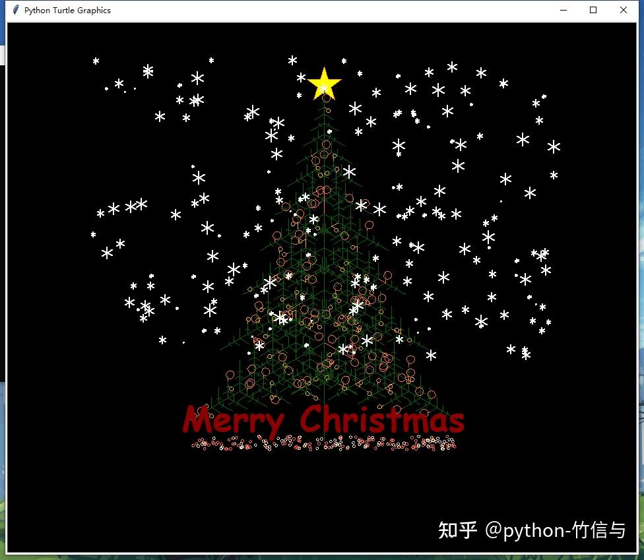
Task: Click a snowflake right of the tree
Action: pyautogui.click(x=488, y=237)
